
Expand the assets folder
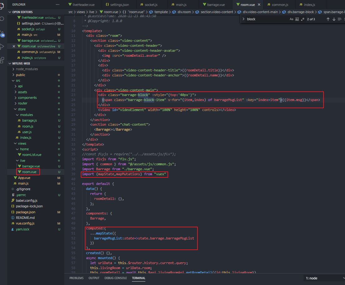(22, 92)
